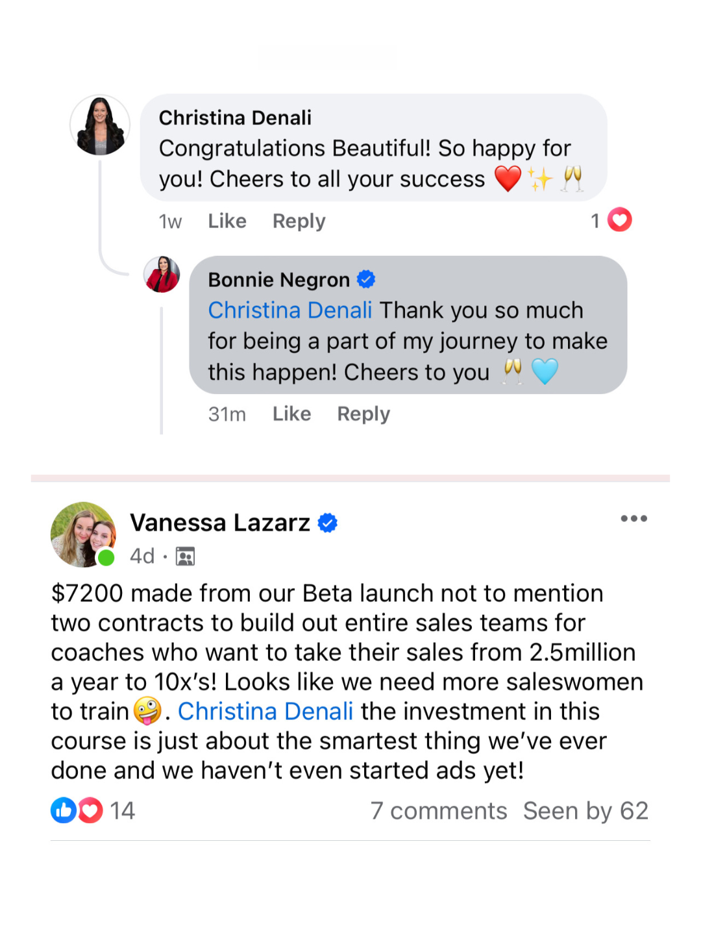701x935 pixels.
Task: Reply to Christina Denali's comment
Action: [x=299, y=221]
